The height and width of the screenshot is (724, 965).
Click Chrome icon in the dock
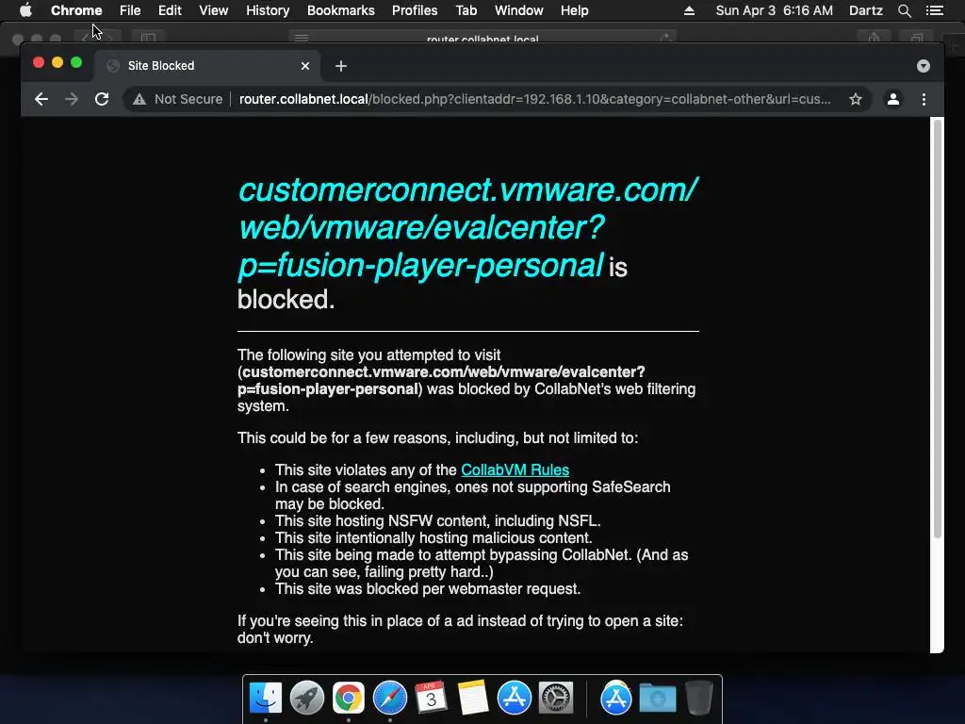[x=349, y=699]
